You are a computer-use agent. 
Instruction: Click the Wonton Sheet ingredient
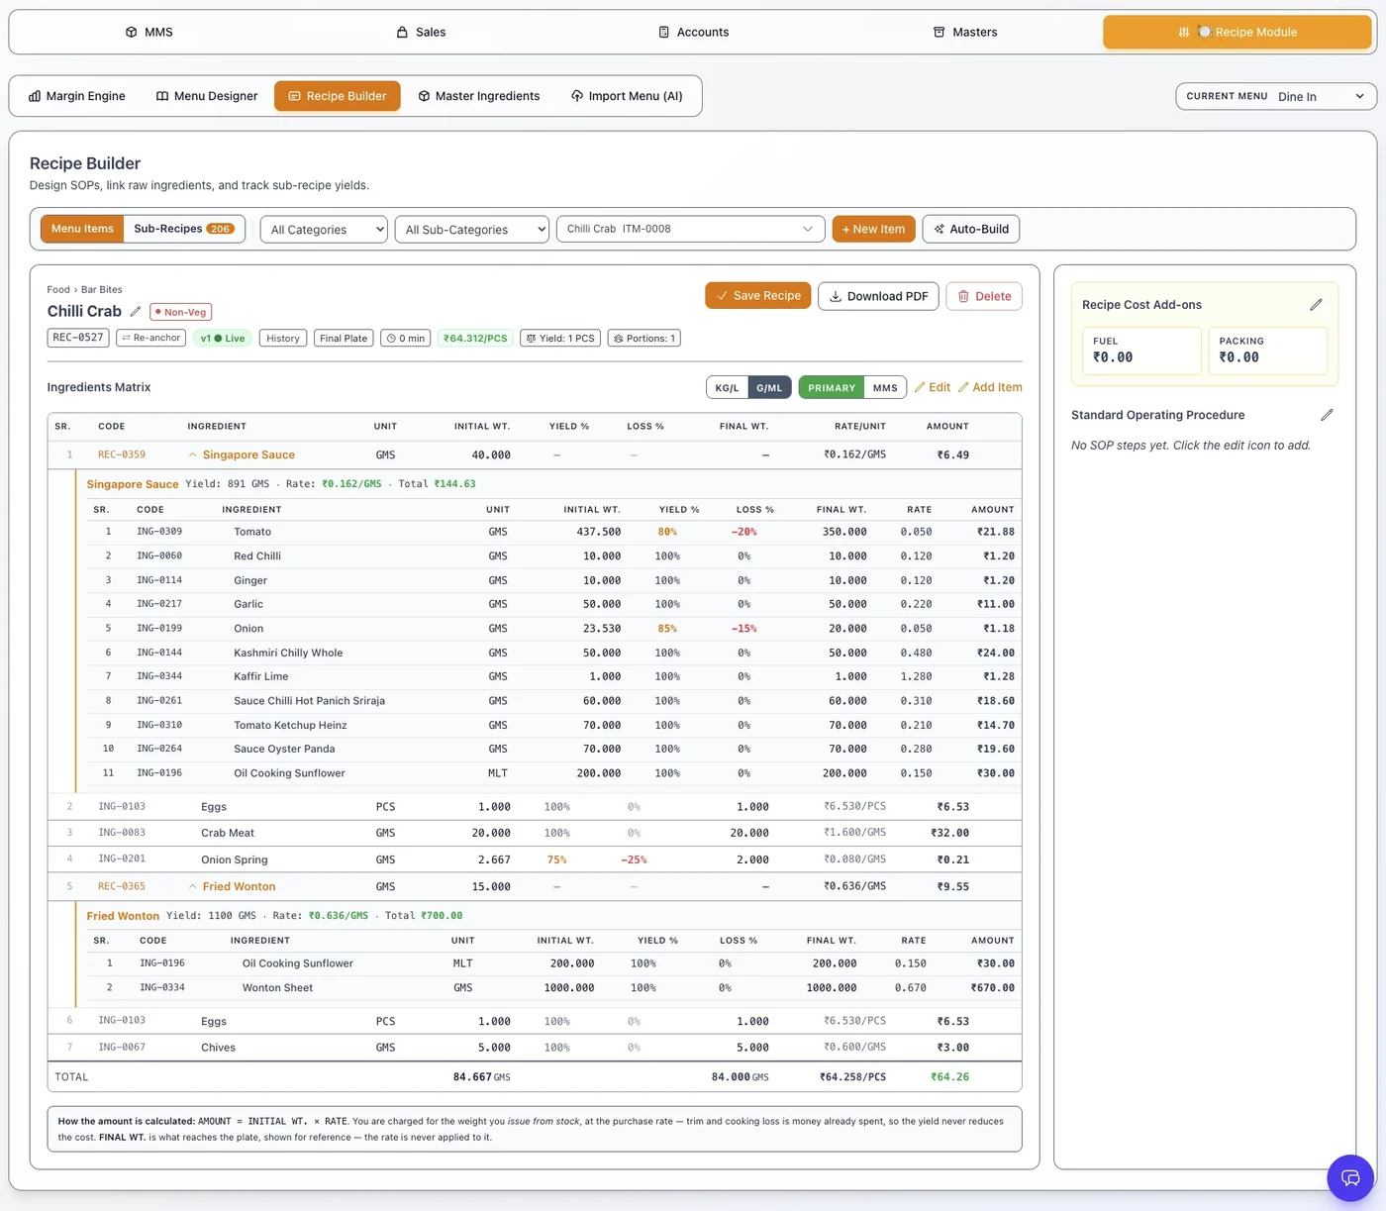[277, 988]
